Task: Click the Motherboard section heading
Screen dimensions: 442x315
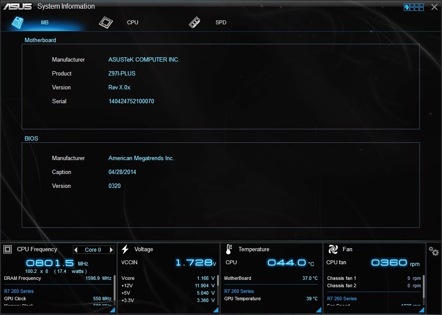Action: tap(40, 40)
